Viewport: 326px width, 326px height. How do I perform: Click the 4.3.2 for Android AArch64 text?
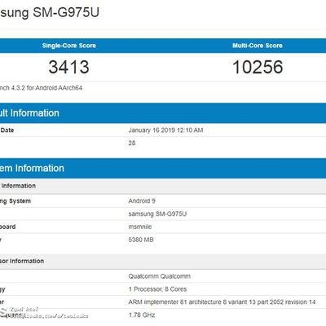point(46,88)
